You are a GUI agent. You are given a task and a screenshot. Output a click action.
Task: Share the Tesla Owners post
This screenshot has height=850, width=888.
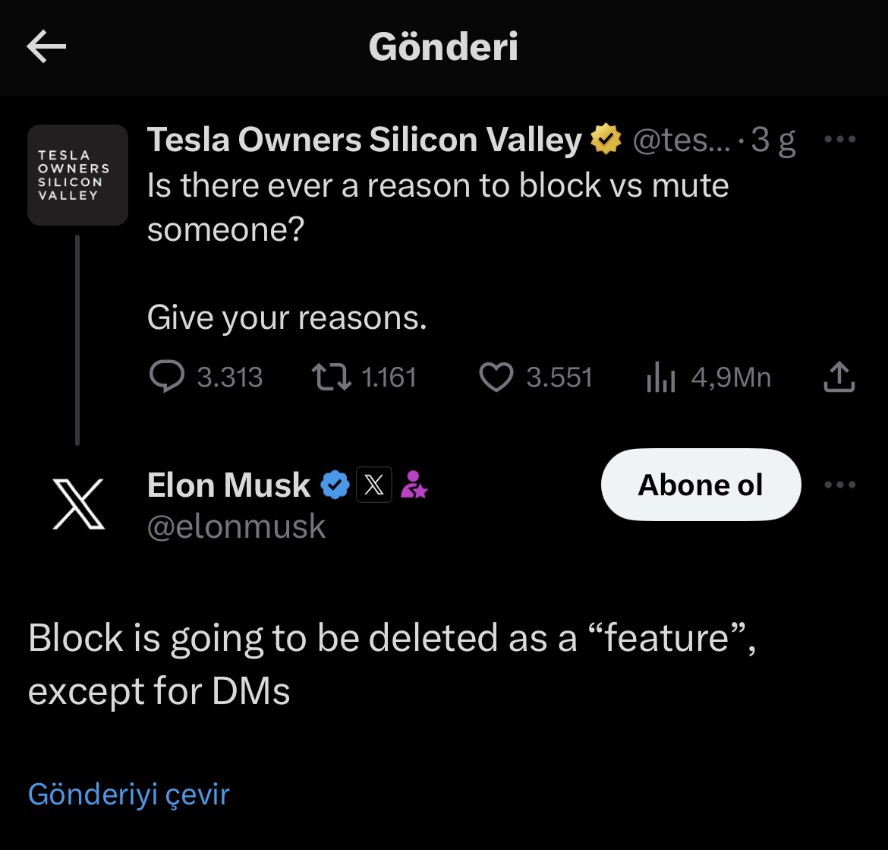839,377
